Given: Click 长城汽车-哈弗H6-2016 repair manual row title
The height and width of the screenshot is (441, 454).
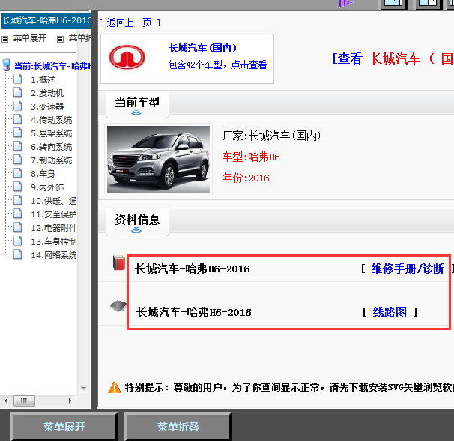Looking at the screenshot, I should (193, 268).
